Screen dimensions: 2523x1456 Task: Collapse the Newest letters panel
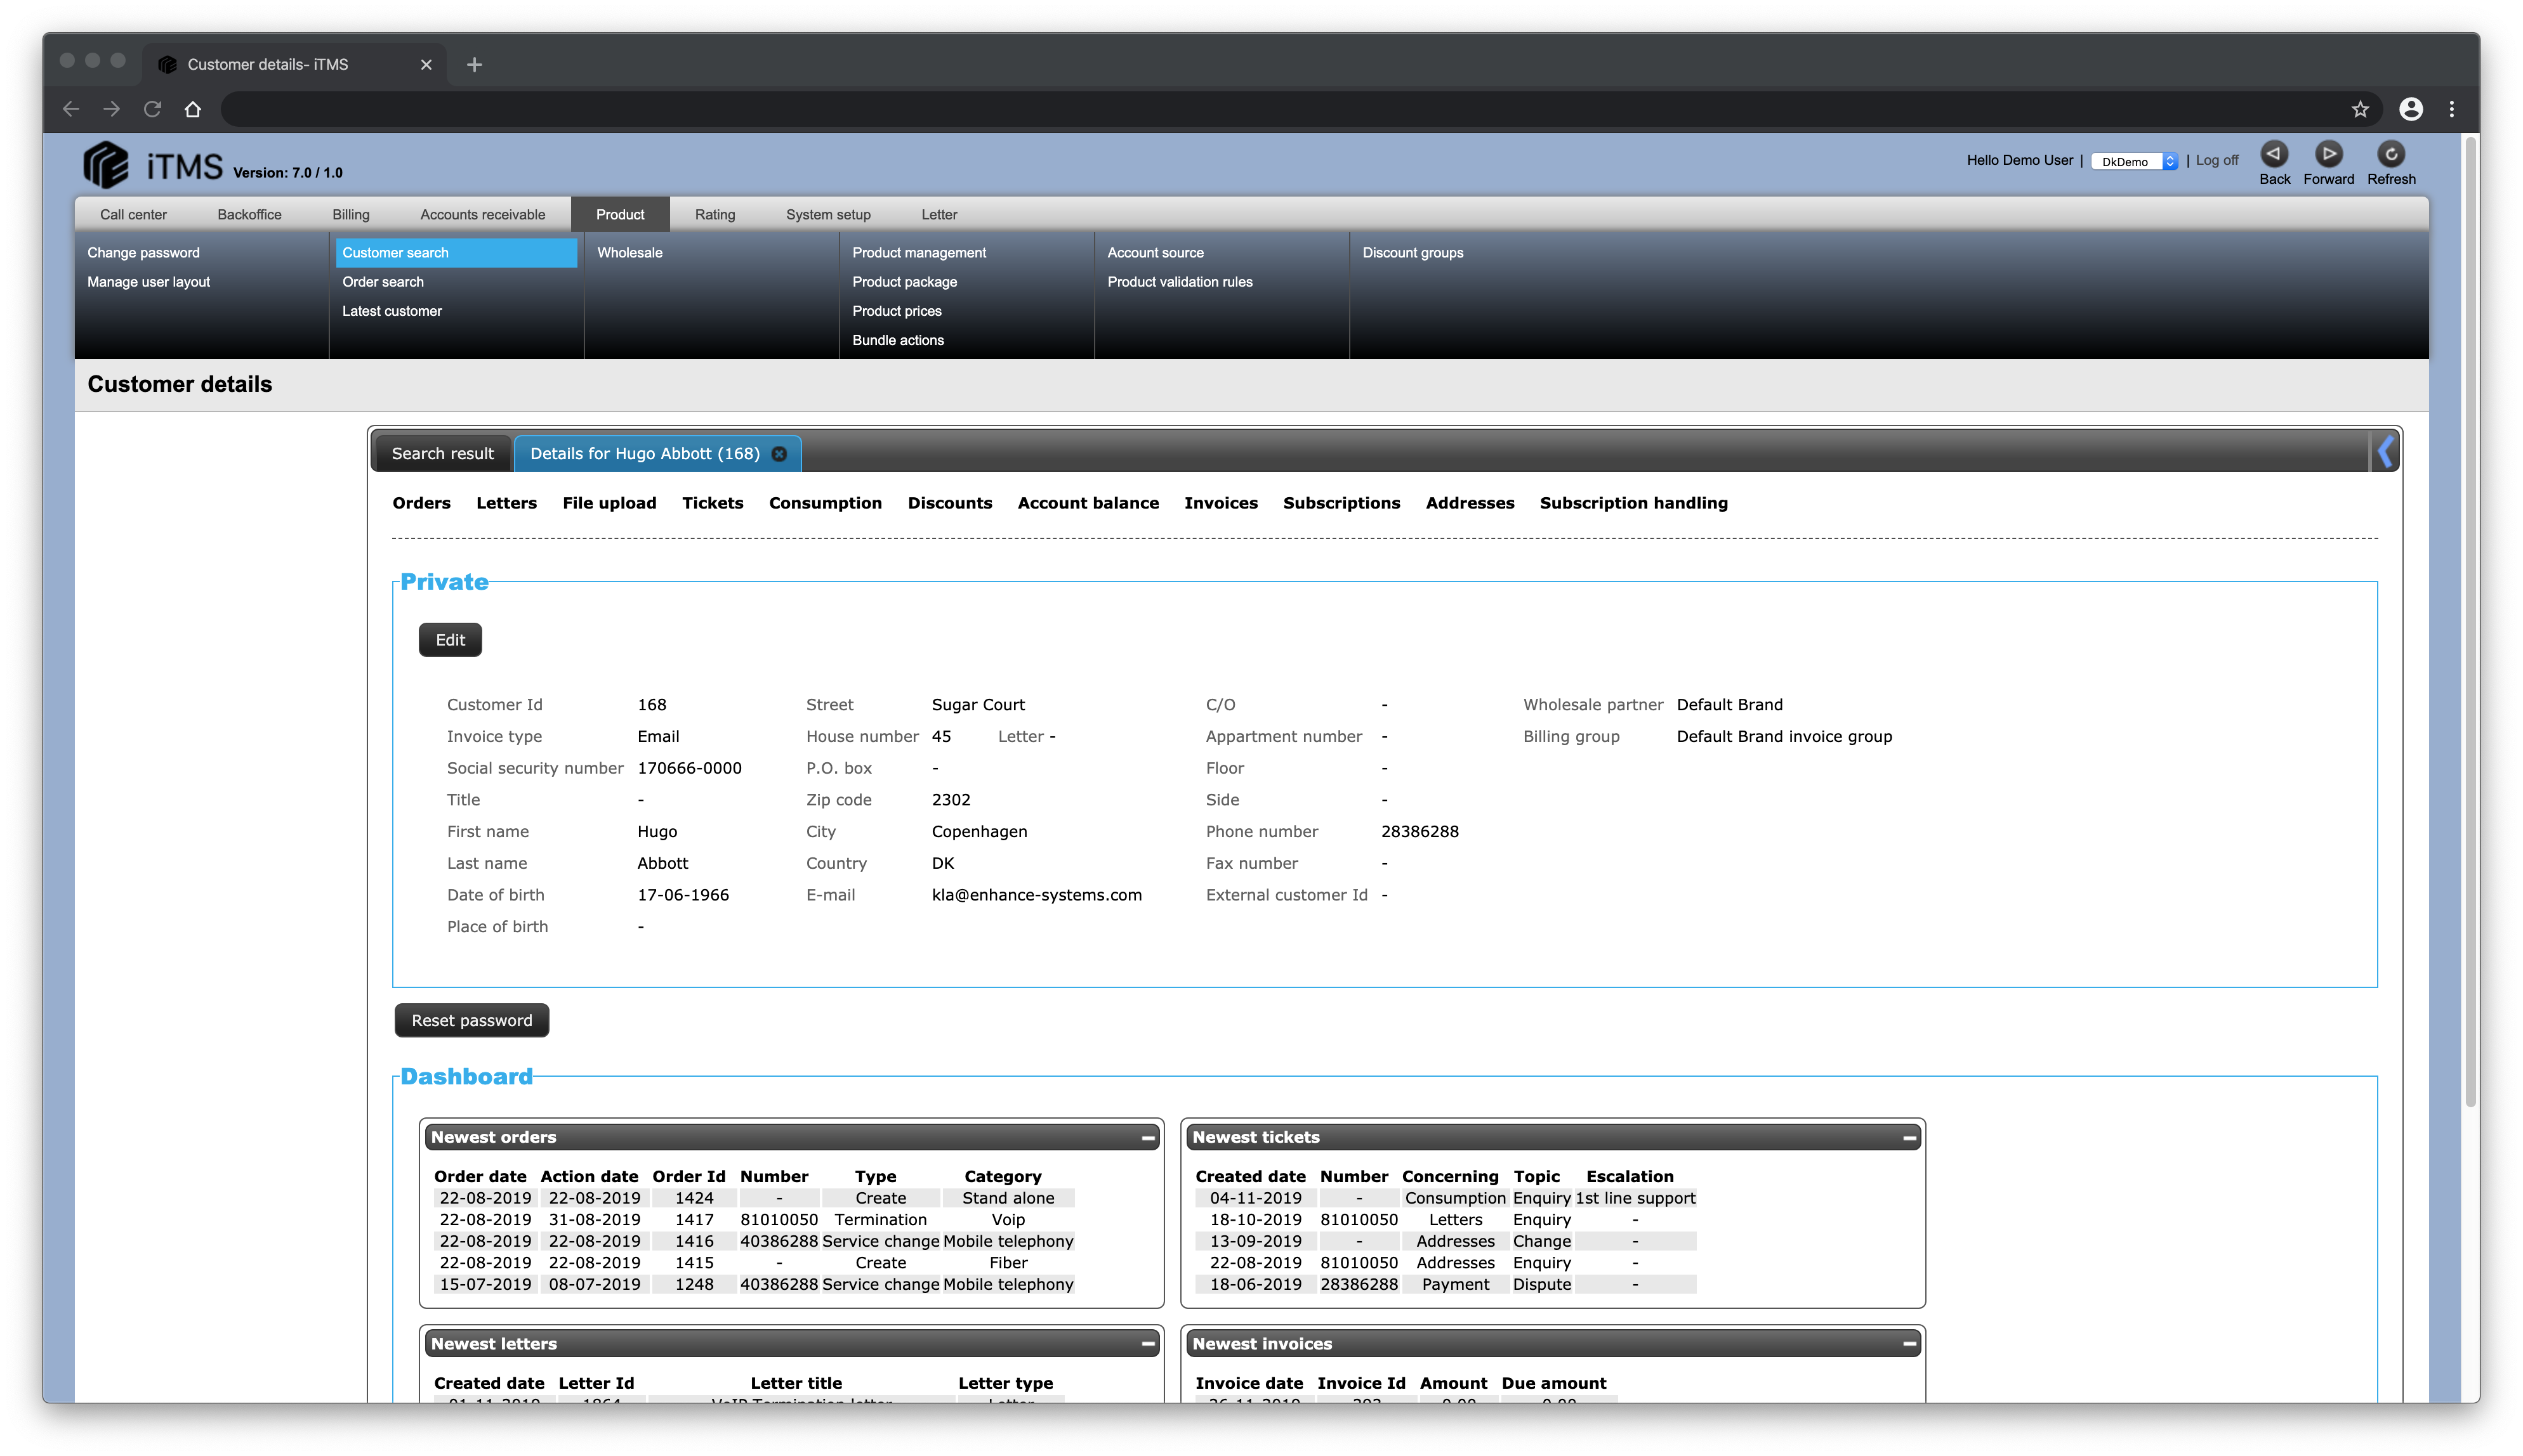click(x=1147, y=1344)
